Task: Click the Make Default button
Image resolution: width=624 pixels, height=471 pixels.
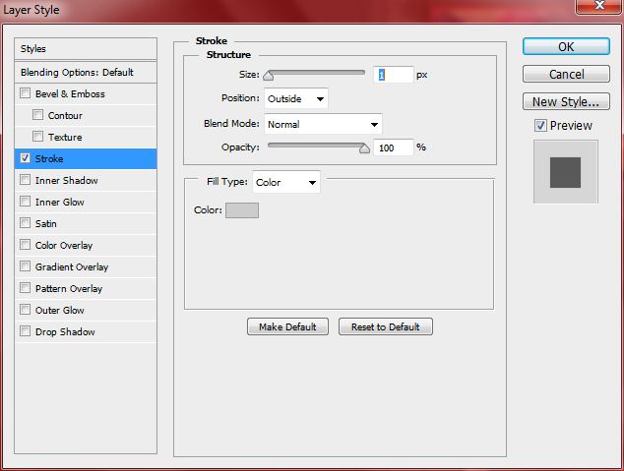Action: click(287, 326)
